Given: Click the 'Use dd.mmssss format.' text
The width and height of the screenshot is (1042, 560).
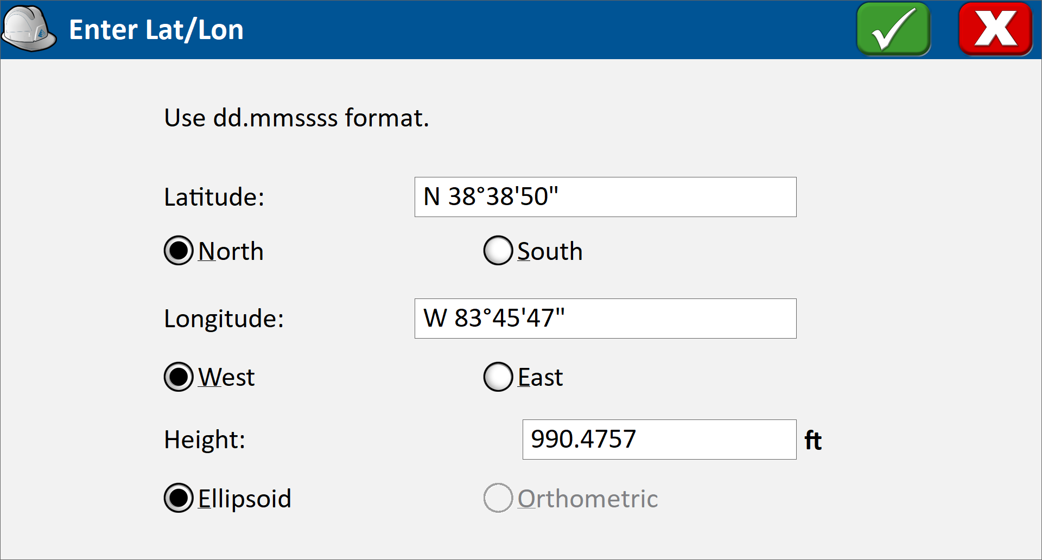Looking at the screenshot, I should point(296,118).
